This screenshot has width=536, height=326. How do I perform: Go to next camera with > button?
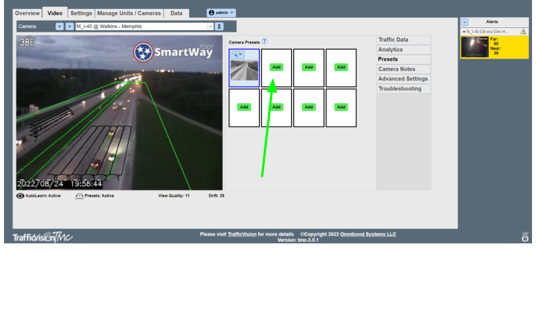[x=70, y=26]
